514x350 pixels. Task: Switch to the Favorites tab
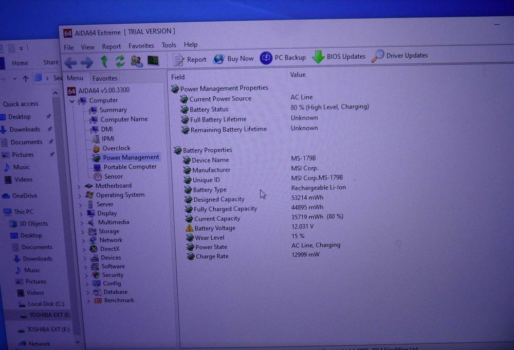pyautogui.click(x=105, y=78)
